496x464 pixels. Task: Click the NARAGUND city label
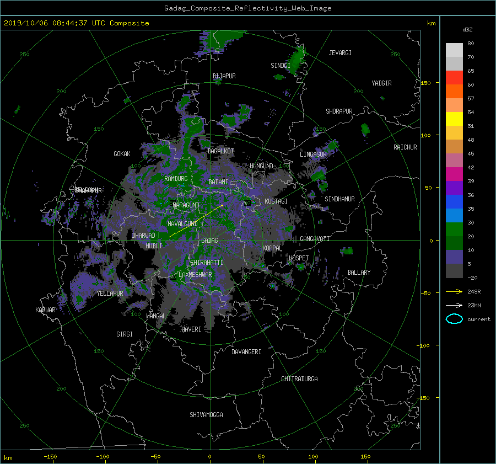pos(186,205)
